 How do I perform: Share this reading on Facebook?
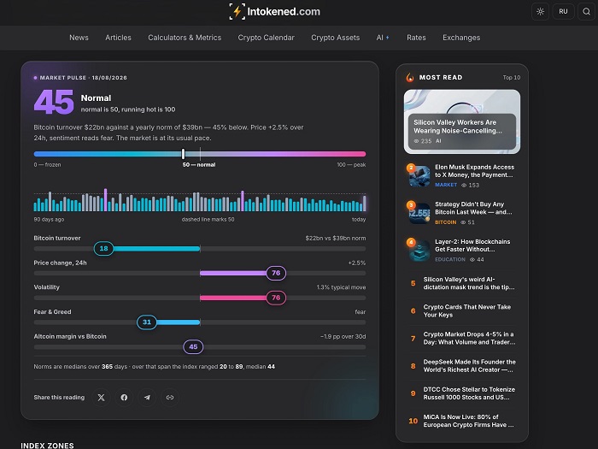click(x=124, y=398)
